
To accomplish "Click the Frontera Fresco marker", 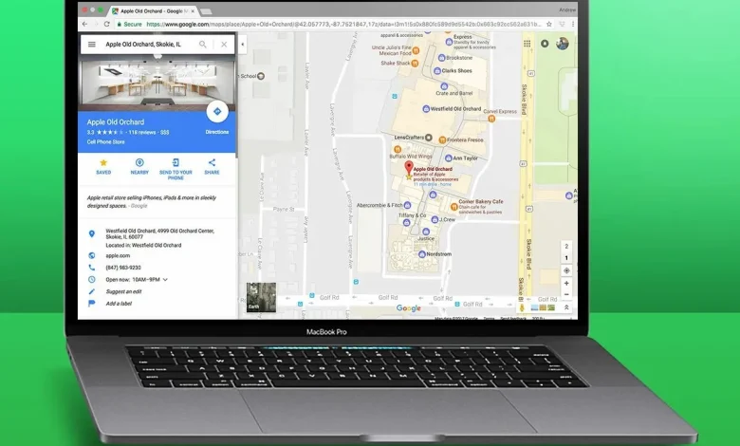I will click(x=442, y=140).
